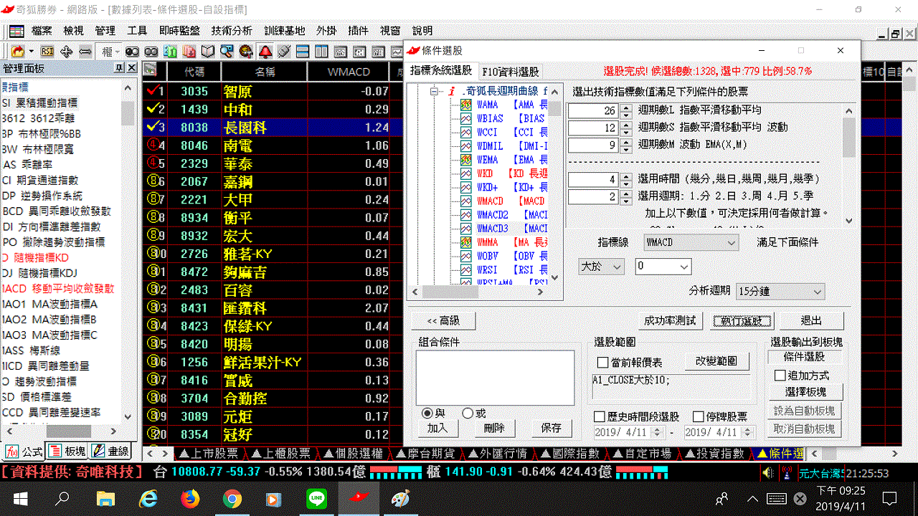918x516 pixels.
Task: Select 'ACD 移動平均收斂發散' in the indicator list
Action: click(x=59, y=289)
